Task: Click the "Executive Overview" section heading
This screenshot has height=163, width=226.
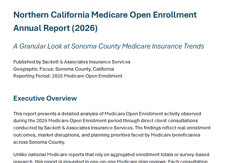Action: (x=45, y=98)
